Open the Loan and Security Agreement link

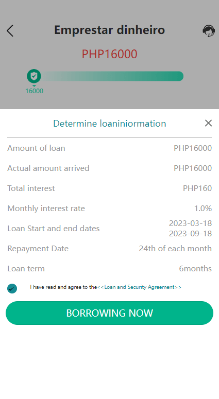[139, 287]
